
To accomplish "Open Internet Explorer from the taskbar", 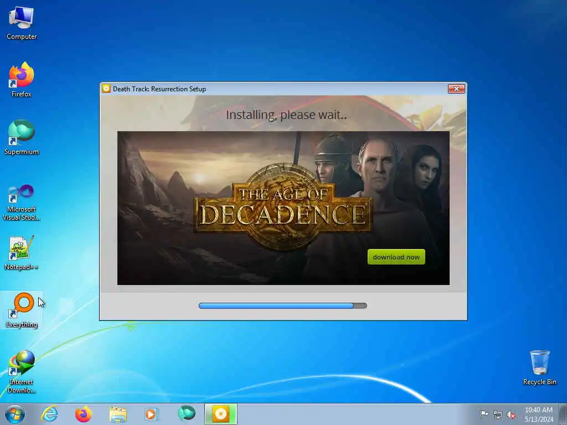I will point(49,414).
